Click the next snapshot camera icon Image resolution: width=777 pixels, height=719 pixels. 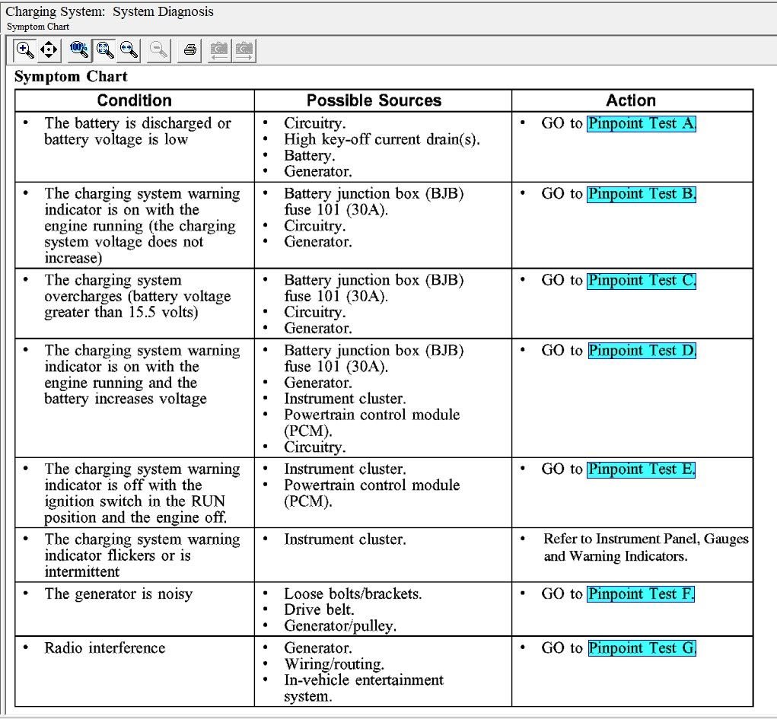(244, 51)
